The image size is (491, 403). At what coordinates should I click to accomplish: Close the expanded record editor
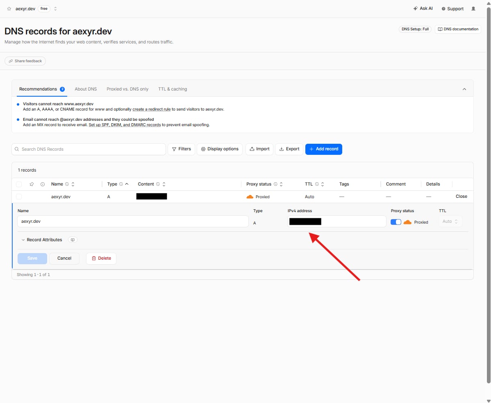(461, 197)
